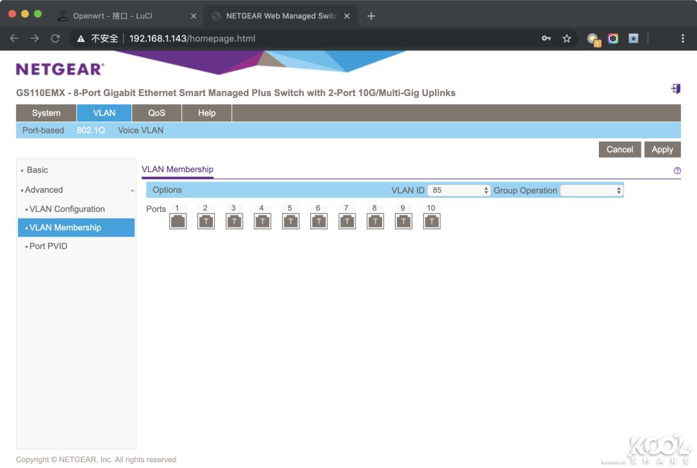The height and width of the screenshot is (468, 697).
Task: Switch to Port-based VLAN submenu
Action: coord(43,130)
